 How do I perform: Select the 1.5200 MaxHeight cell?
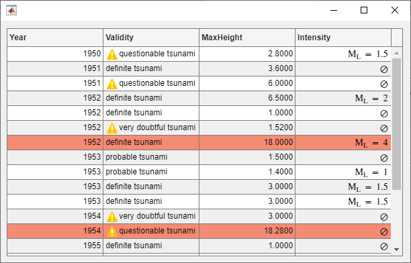(247, 127)
